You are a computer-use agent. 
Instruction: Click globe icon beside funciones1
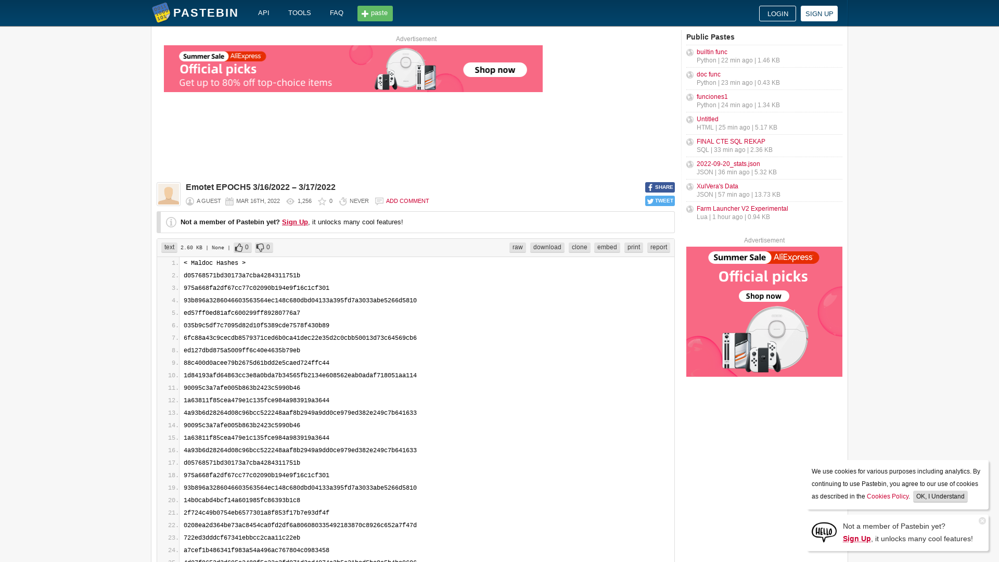click(690, 97)
